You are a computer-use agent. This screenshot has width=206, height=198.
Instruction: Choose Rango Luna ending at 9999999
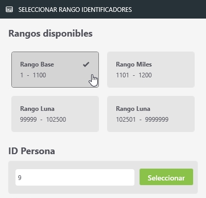(x=151, y=114)
